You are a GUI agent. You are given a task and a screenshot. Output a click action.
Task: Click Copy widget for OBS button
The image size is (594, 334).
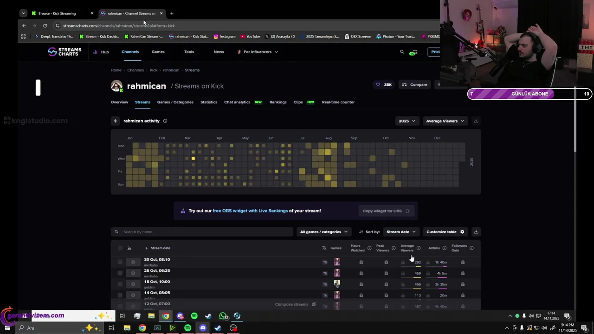point(386,211)
